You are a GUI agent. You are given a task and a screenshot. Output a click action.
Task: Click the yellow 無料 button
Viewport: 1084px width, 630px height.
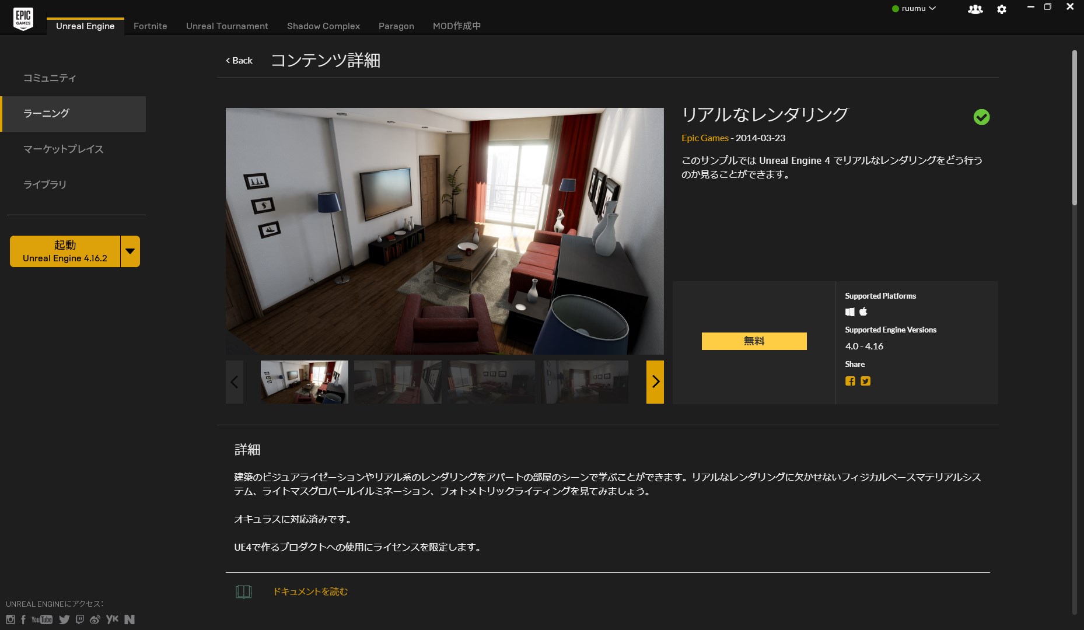pos(754,341)
